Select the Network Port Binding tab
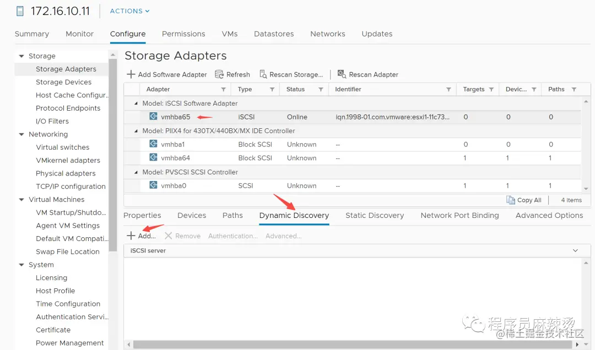 [x=459, y=215]
